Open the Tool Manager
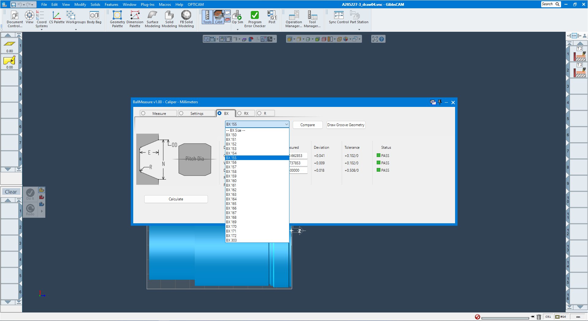The width and height of the screenshot is (588, 321). coord(312,18)
